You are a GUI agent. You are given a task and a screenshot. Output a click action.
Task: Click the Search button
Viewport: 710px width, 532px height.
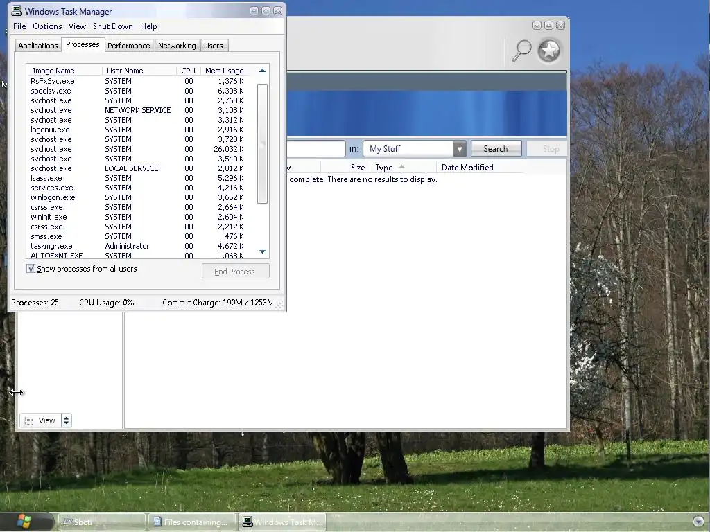496,149
